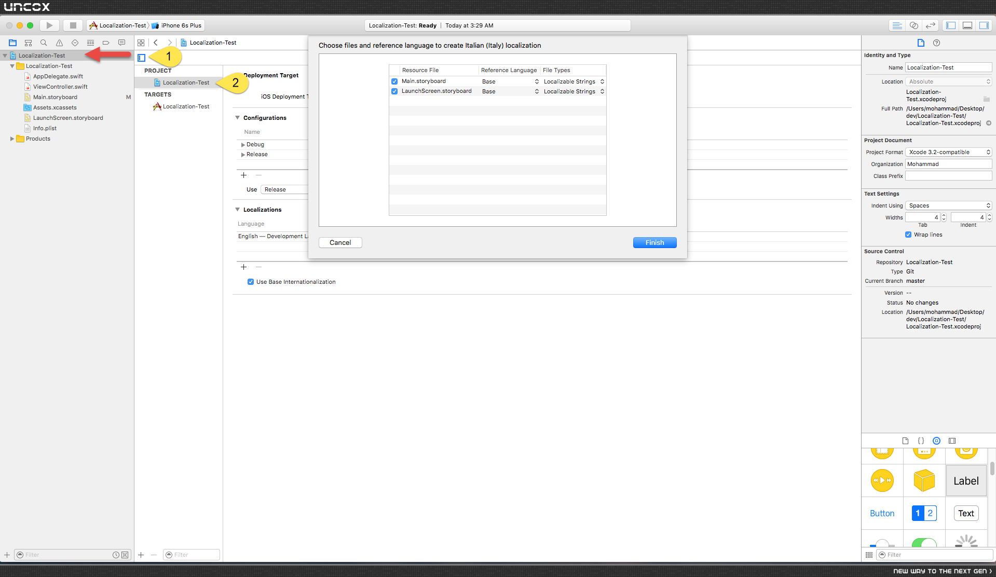The height and width of the screenshot is (577, 996).
Task: Click the Stop button in toolbar
Action: [73, 25]
